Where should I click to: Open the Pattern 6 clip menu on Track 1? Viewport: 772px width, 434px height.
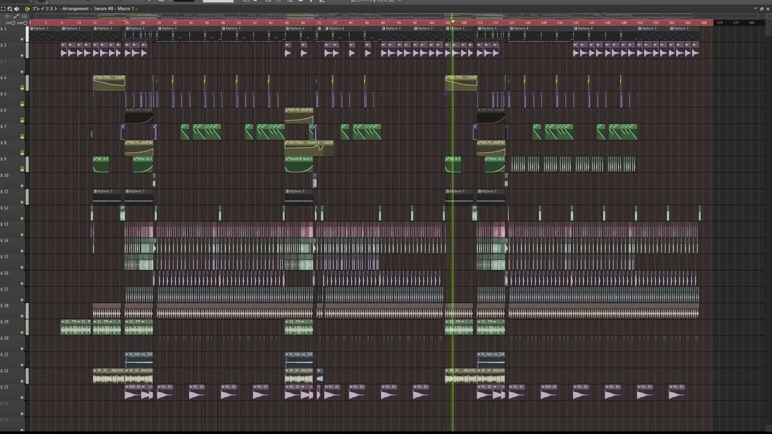[x=327, y=28]
